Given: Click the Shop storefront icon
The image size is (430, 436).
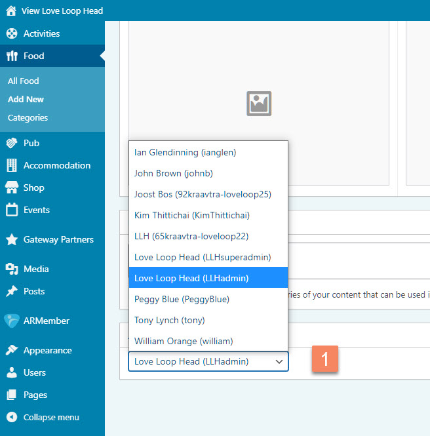Looking at the screenshot, I should tap(11, 188).
